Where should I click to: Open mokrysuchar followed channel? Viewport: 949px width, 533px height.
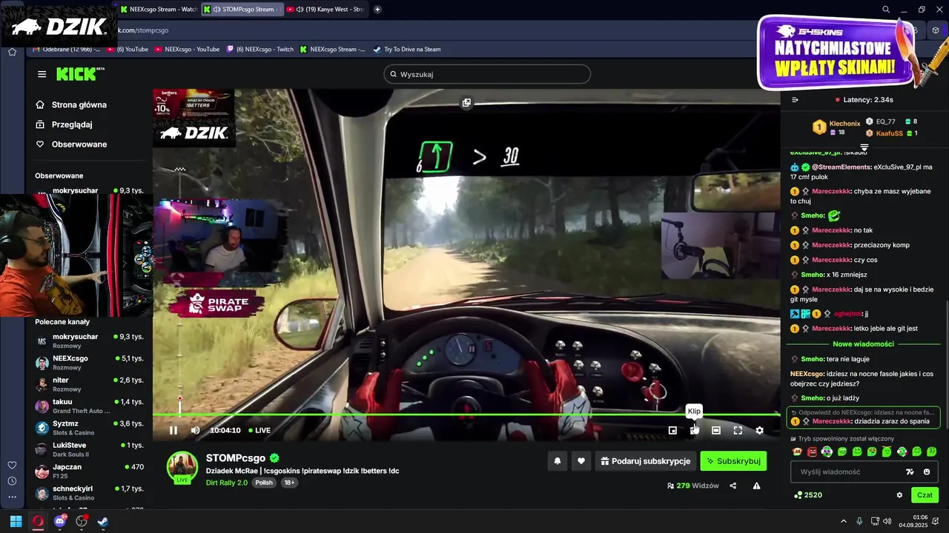(89, 191)
